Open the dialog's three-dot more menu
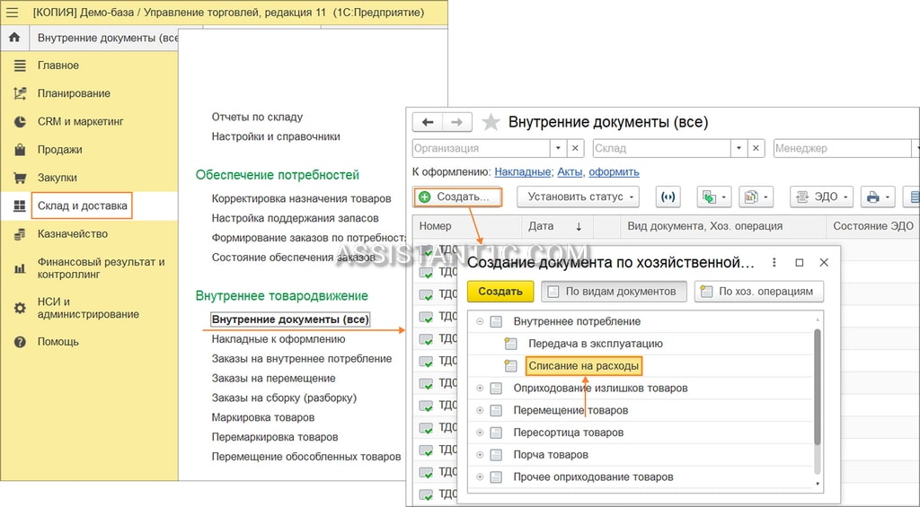Image resolution: width=920 pixels, height=507 pixels. [774, 263]
